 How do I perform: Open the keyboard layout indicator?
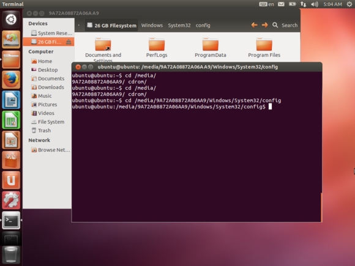coord(266,4)
